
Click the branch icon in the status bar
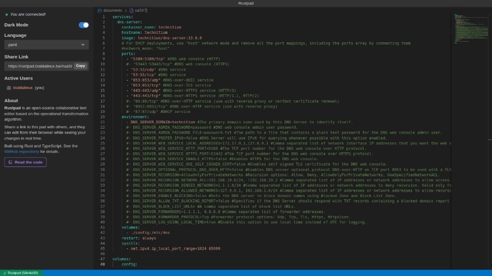[x=4, y=273]
